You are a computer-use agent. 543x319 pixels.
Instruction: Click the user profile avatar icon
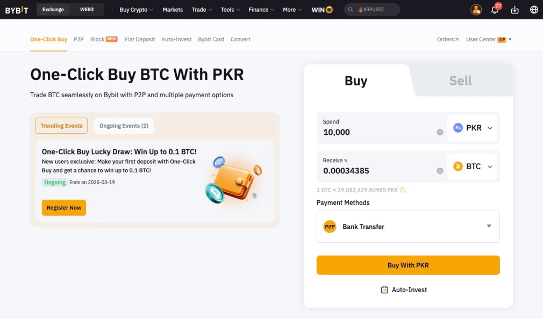tap(475, 9)
